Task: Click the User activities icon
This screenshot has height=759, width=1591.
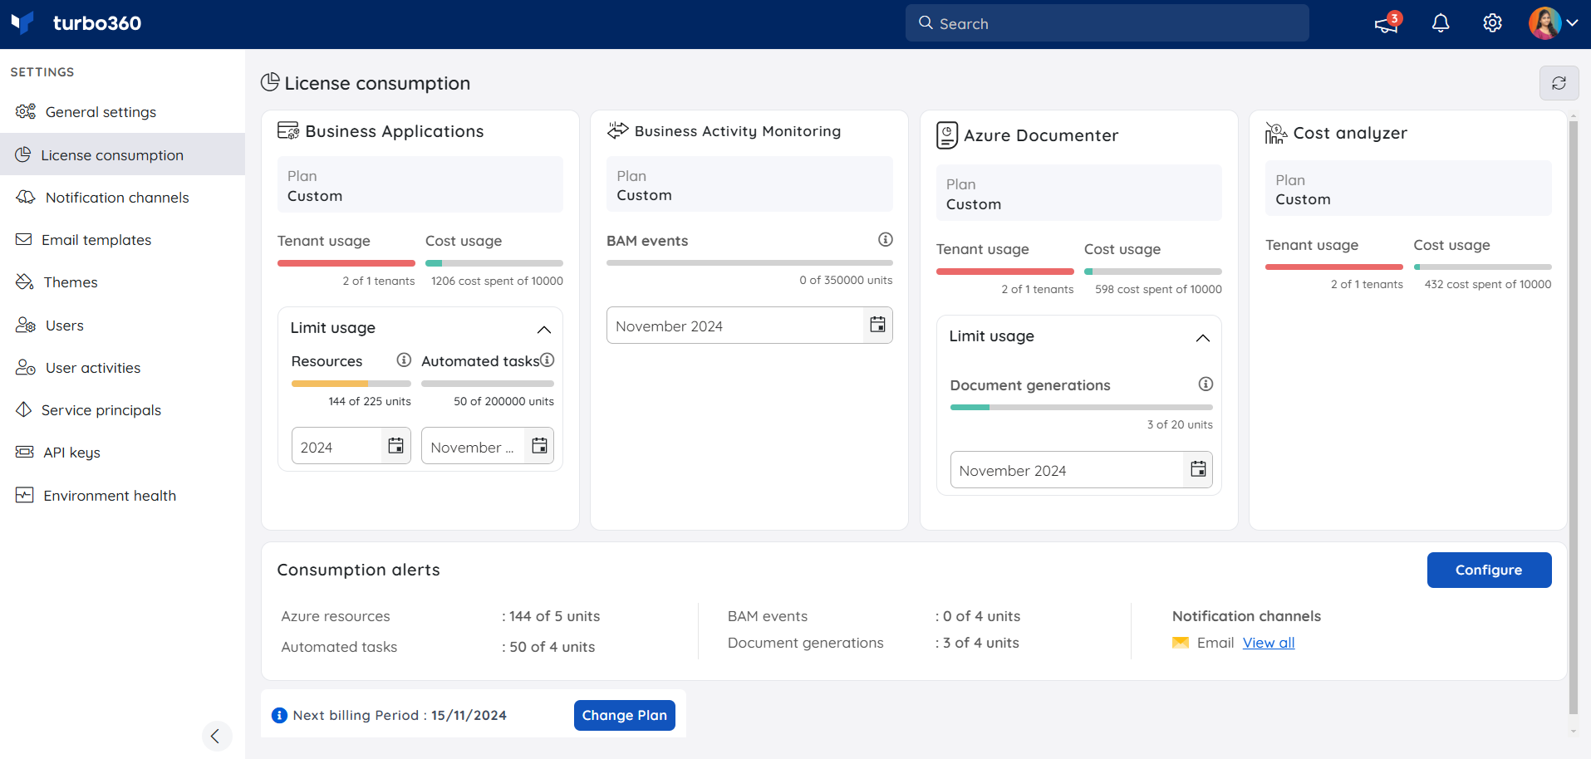Action: tap(26, 367)
